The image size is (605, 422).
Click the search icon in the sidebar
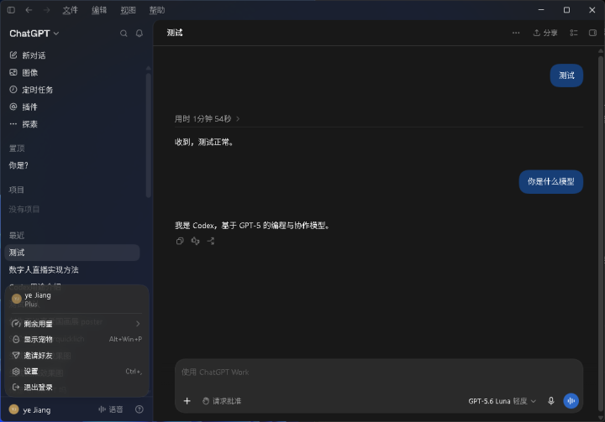tap(124, 34)
